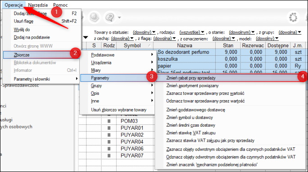Click the Dostępne column header

click(x=278, y=45)
